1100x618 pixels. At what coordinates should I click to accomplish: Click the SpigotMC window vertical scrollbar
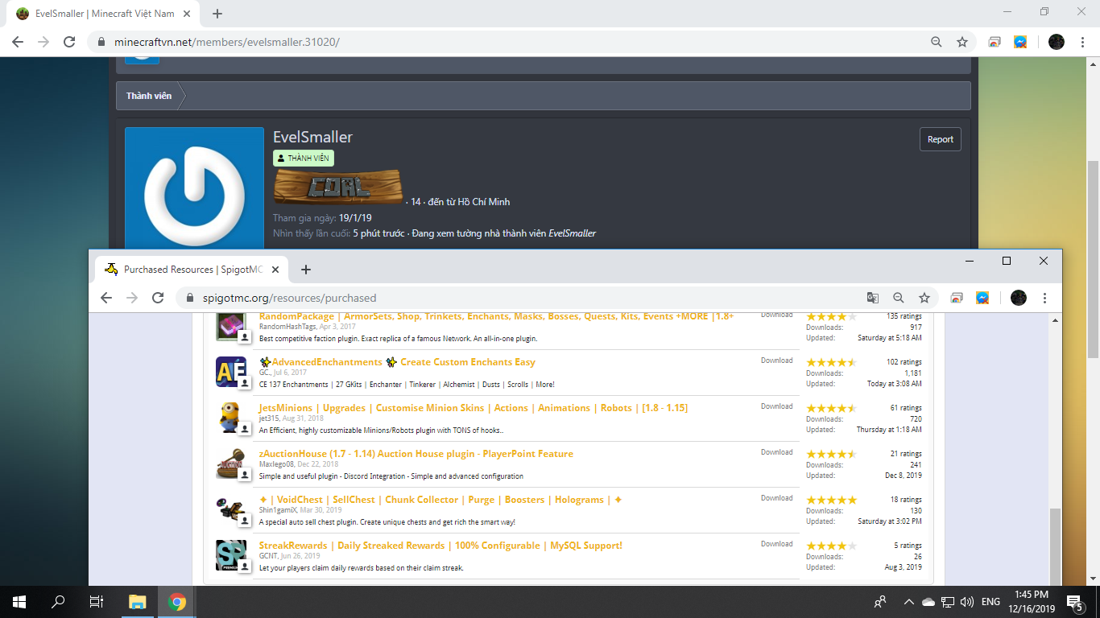click(1055, 547)
